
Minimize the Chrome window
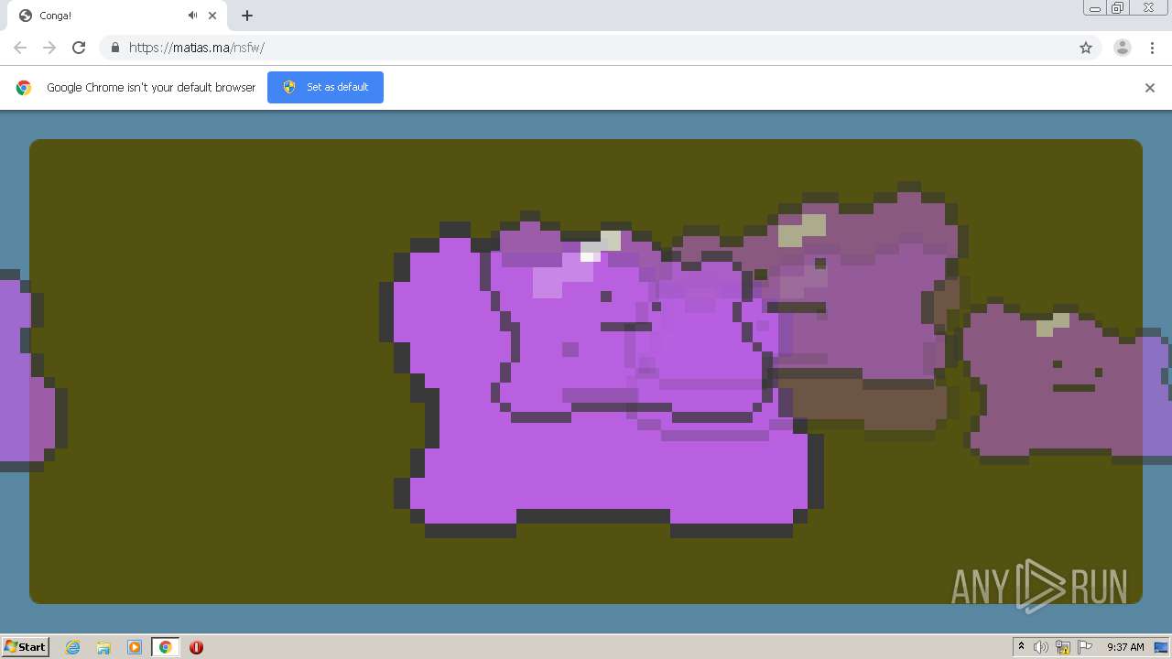(1095, 8)
